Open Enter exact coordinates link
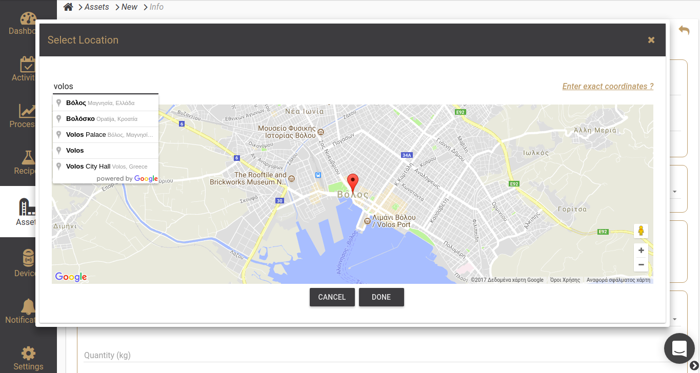The image size is (700, 373). tap(608, 86)
